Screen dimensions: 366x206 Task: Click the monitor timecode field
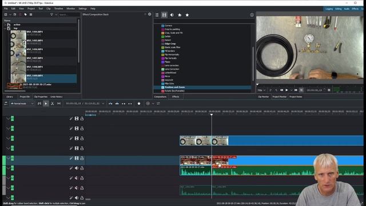coord(314,90)
